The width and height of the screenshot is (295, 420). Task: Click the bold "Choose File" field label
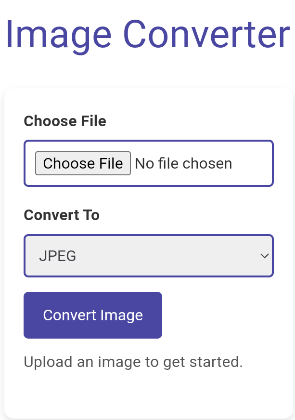click(65, 121)
